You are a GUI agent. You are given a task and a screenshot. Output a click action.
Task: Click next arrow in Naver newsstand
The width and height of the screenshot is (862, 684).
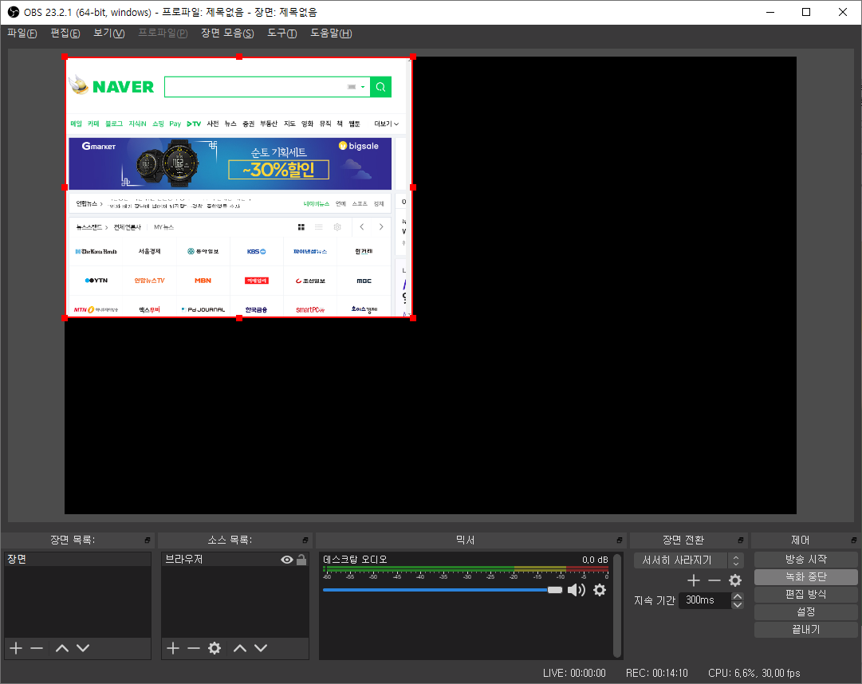pyautogui.click(x=381, y=227)
